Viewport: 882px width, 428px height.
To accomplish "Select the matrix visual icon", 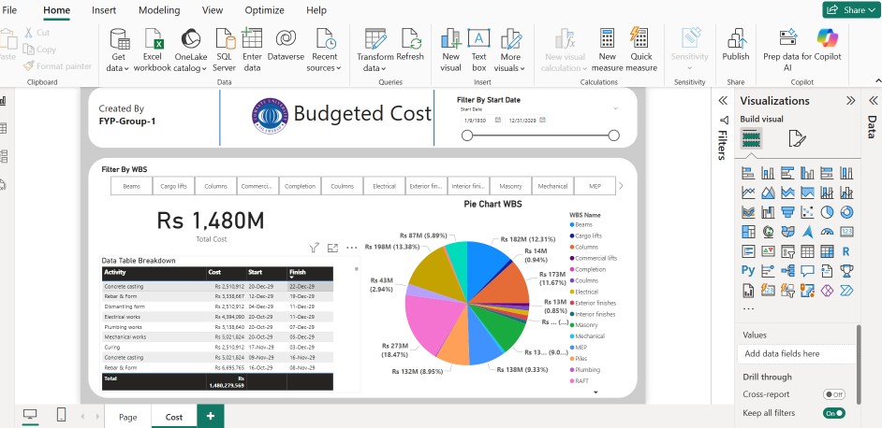I will point(827,251).
